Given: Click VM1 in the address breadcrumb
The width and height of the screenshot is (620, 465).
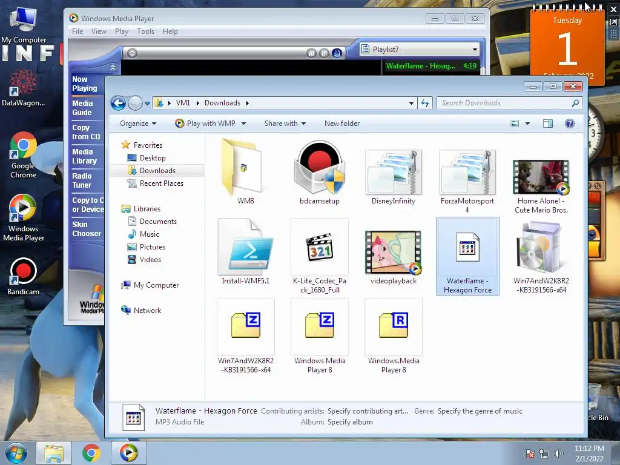Looking at the screenshot, I should 183,103.
